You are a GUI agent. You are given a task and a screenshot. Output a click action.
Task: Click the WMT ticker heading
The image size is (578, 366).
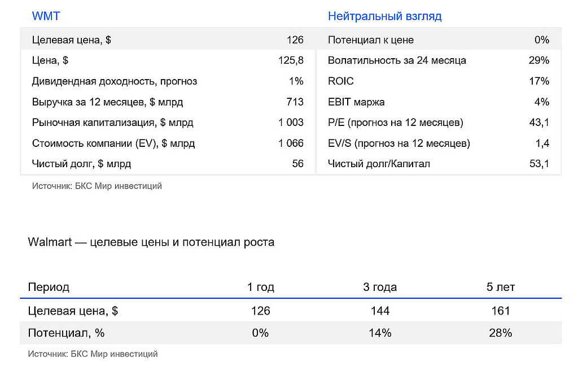click(46, 16)
